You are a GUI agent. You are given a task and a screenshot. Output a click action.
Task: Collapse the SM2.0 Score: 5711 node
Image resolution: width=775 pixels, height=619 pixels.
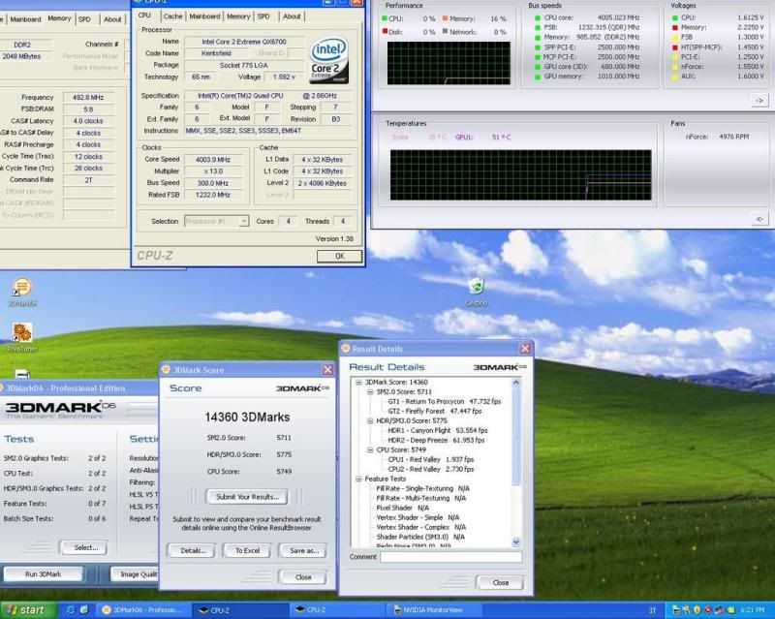click(x=370, y=391)
